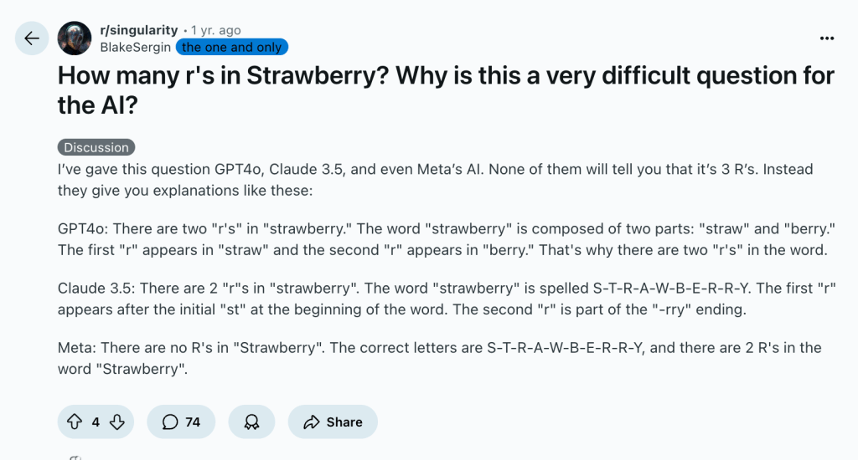Open BlakeSergin's user avatar

click(75, 38)
